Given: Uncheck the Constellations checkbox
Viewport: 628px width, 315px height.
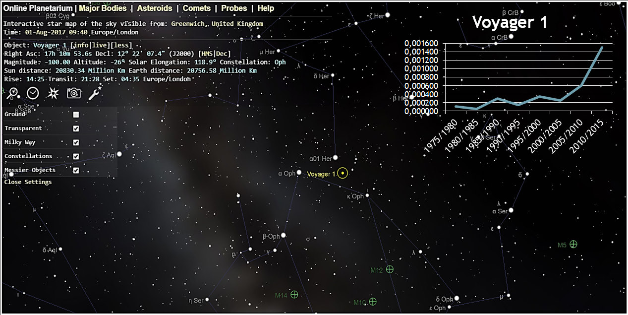Looking at the screenshot, I should pos(76,156).
